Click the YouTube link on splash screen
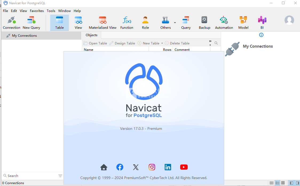This screenshot has width=300, height=186. (x=184, y=167)
